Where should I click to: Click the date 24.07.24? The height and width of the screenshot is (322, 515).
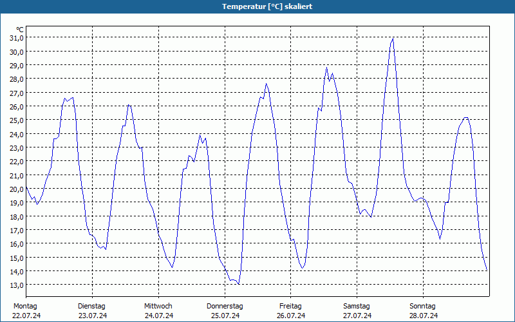pos(159,316)
